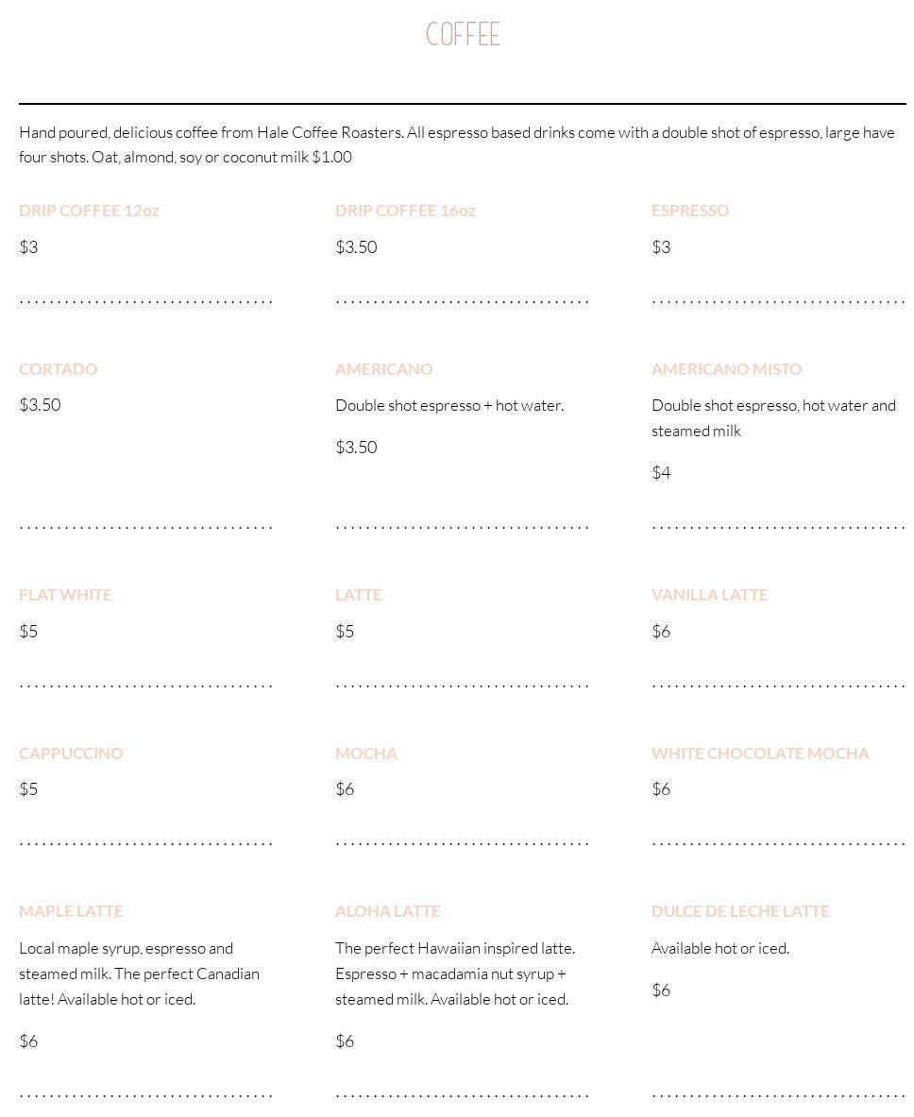Select the Mocha menu item

tap(365, 753)
